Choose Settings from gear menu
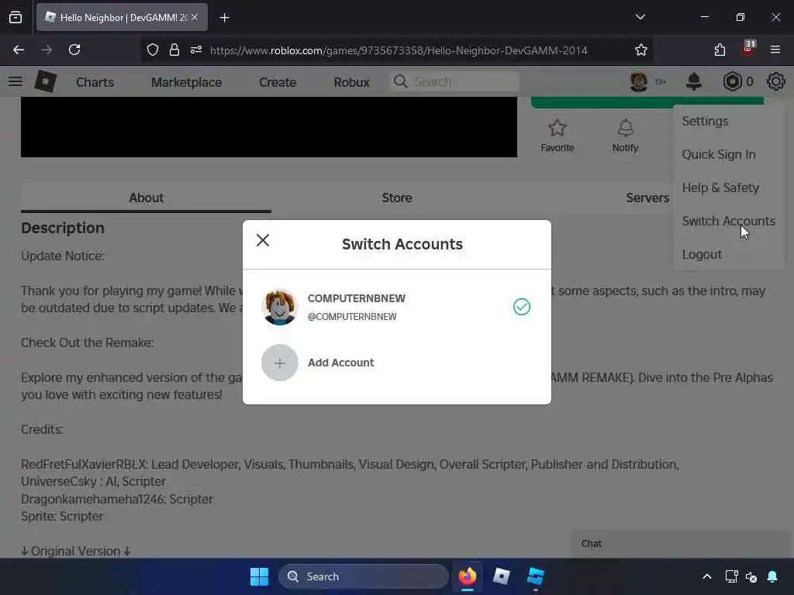 [x=705, y=122]
